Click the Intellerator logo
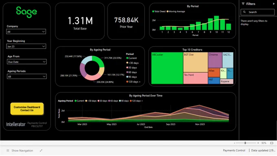The image size is (277, 156). 16,124
